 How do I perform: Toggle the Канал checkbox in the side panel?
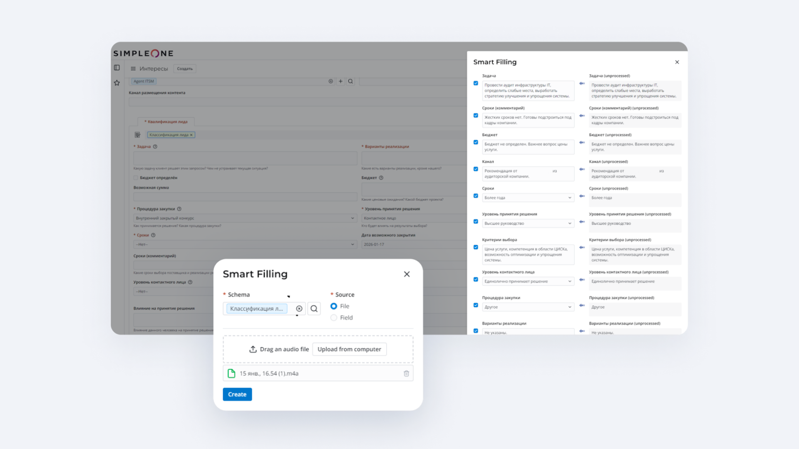click(x=476, y=169)
